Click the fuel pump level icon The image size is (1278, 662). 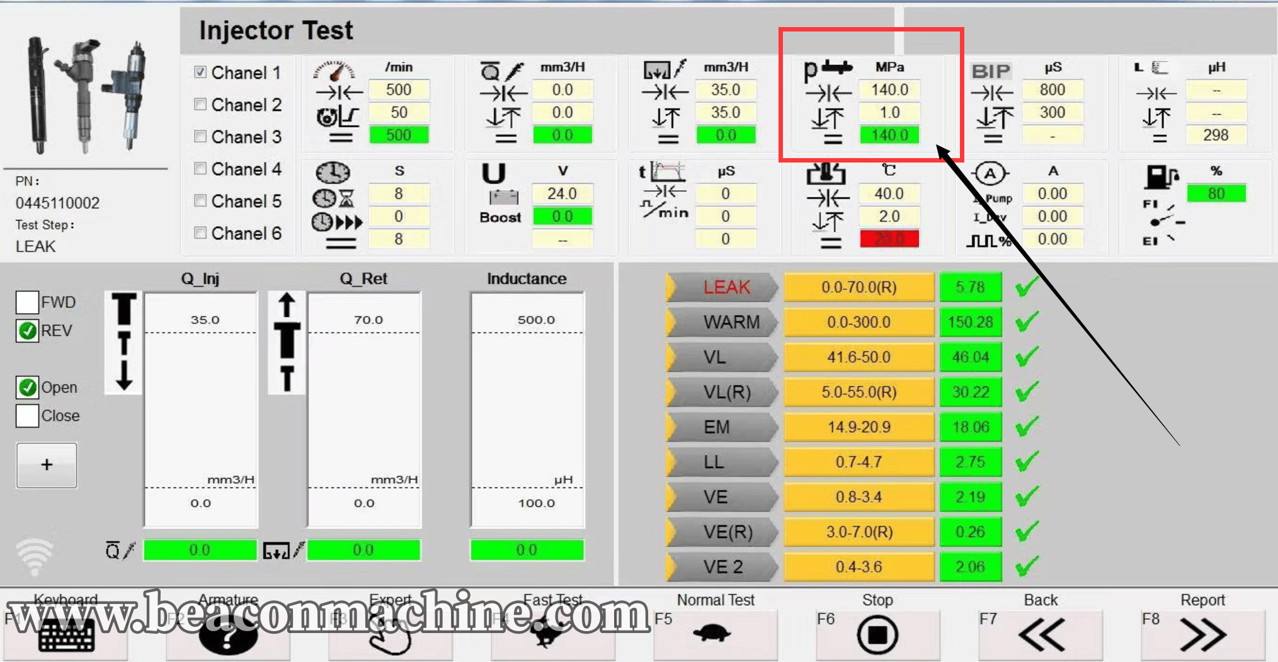click(x=1161, y=177)
